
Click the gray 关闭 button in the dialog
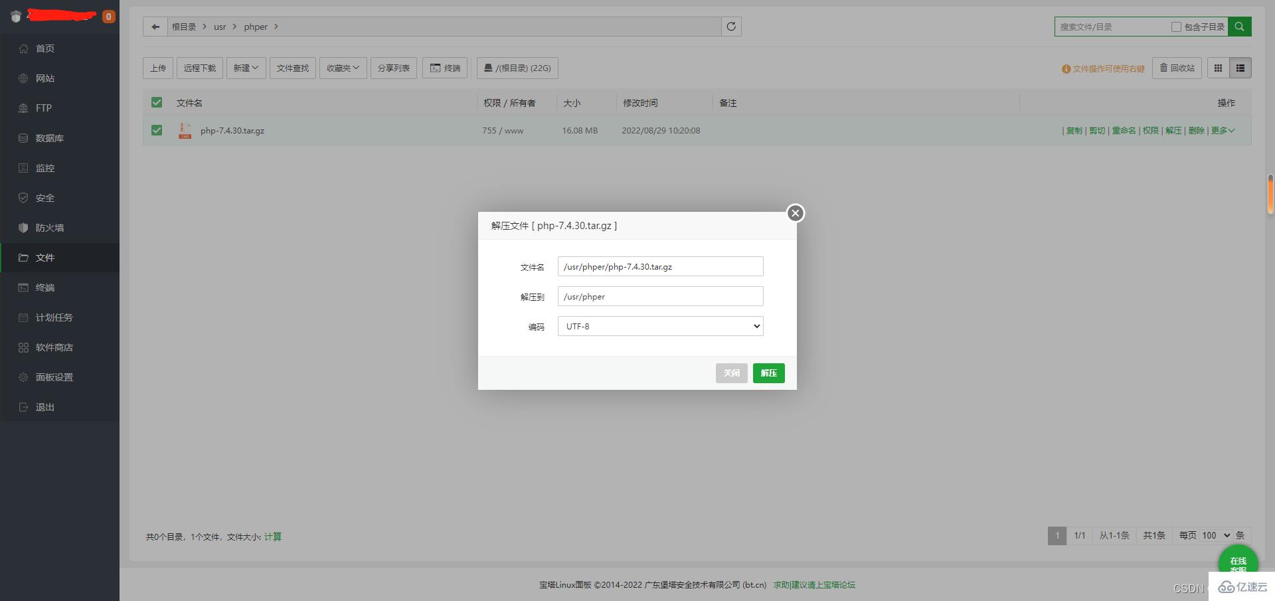coord(732,373)
